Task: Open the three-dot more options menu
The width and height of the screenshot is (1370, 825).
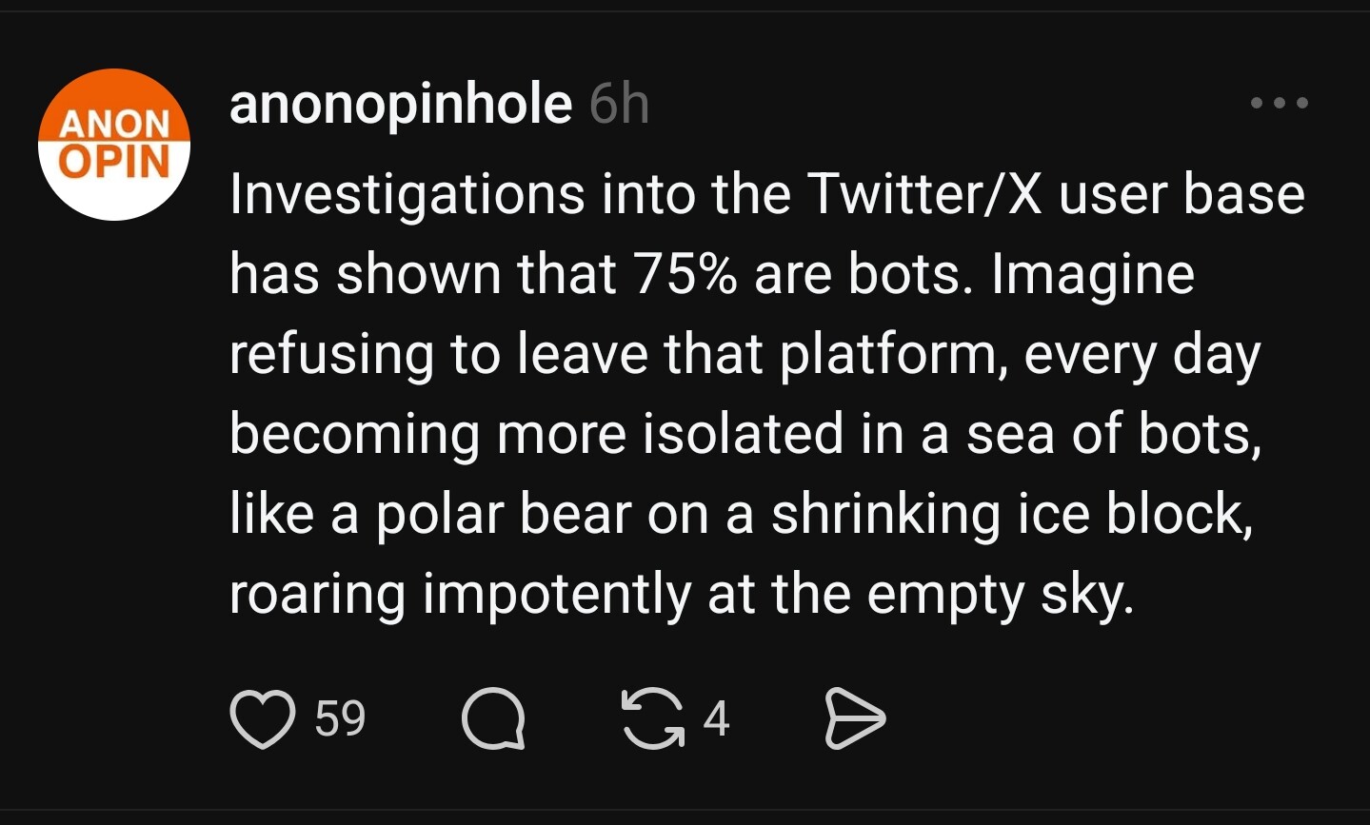Action: 1280,103
